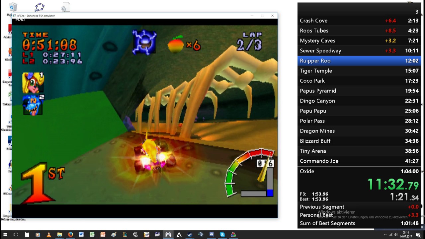Open Microsoft Excel from the taskbar

click(x=92, y=235)
